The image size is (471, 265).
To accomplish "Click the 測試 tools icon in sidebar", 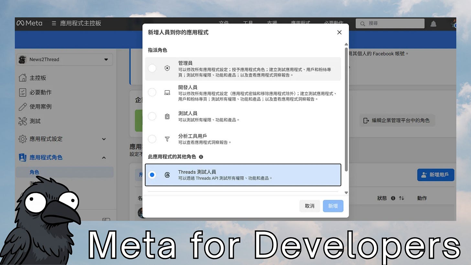I will pyautogui.click(x=22, y=121).
